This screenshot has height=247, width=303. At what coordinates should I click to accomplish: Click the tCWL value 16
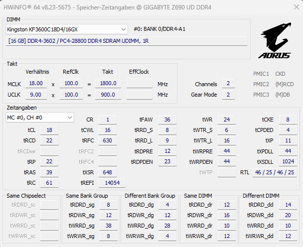(x=108, y=130)
